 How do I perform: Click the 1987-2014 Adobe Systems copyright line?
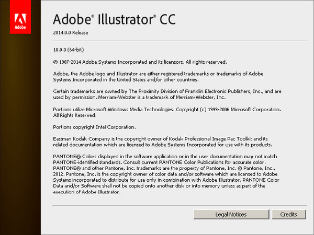pos(140,62)
